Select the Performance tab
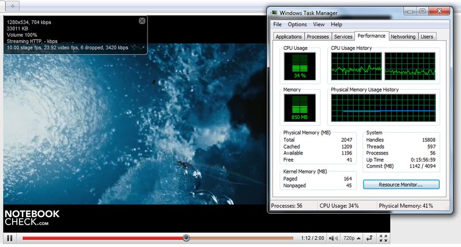This screenshot has height=247, width=461. click(x=372, y=36)
